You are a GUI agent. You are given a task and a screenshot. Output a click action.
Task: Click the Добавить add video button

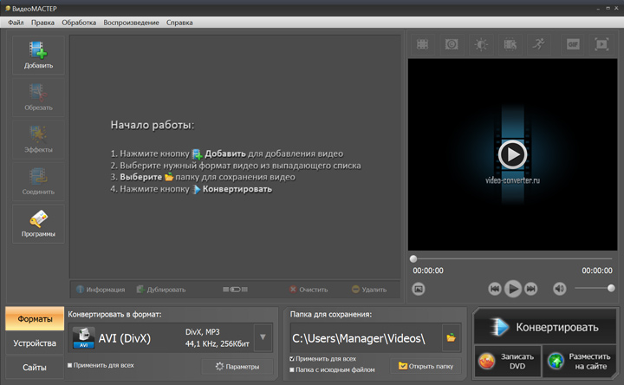pyautogui.click(x=38, y=55)
